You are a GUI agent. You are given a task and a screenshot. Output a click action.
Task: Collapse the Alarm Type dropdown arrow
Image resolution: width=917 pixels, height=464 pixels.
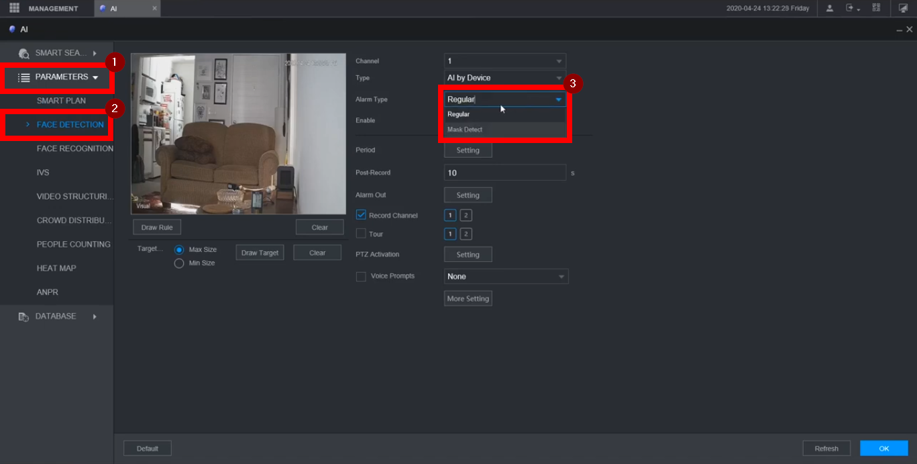[558, 99]
